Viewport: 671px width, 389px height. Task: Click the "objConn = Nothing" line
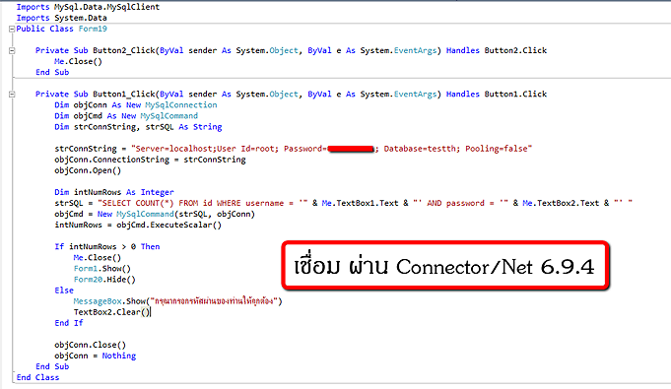(x=95, y=356)
